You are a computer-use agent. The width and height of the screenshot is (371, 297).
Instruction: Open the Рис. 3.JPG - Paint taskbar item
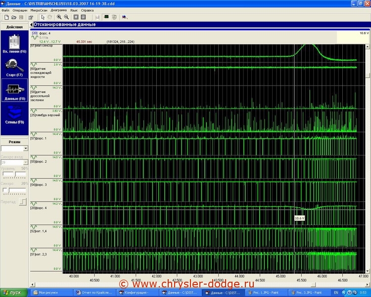coord(309,293)
